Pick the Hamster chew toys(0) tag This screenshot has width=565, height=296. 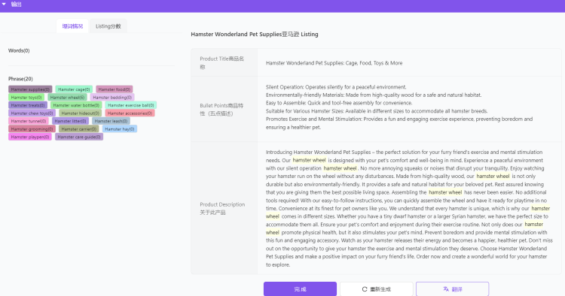point(32,113)
